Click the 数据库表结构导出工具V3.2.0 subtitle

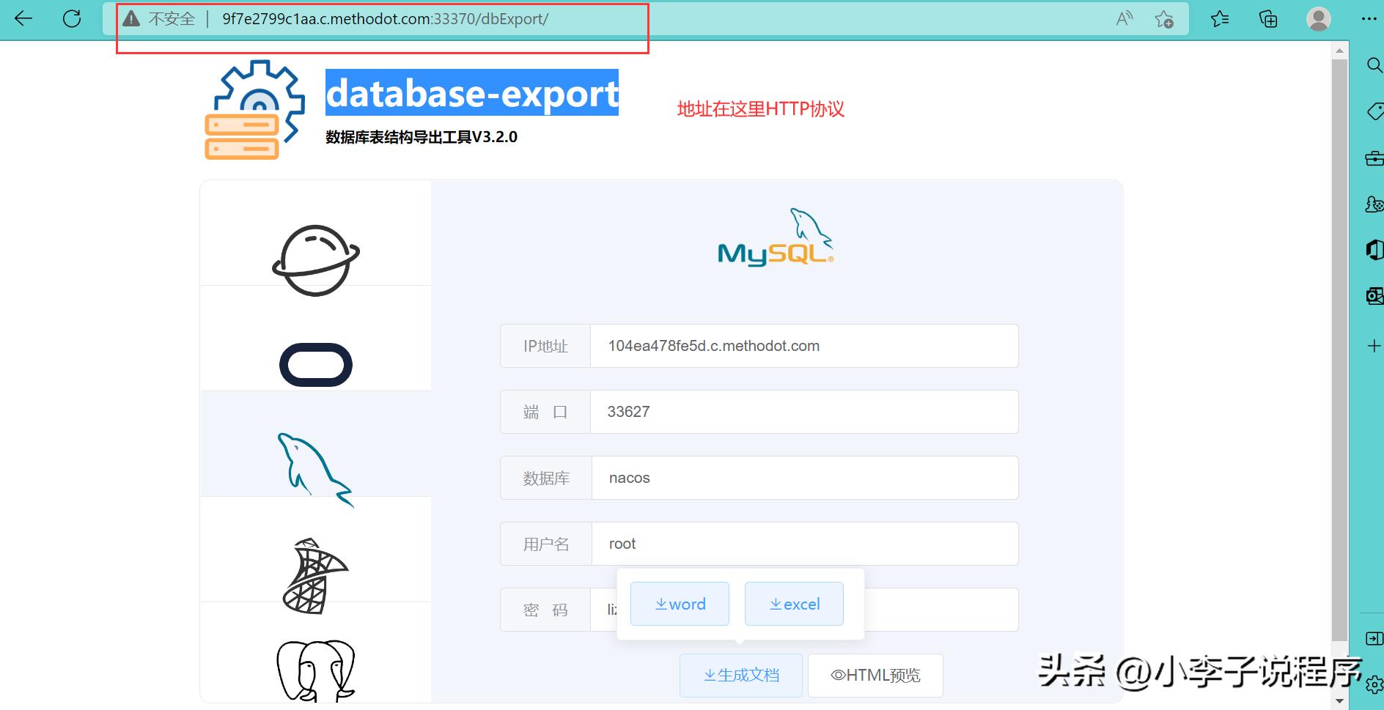tap(422, 137)
